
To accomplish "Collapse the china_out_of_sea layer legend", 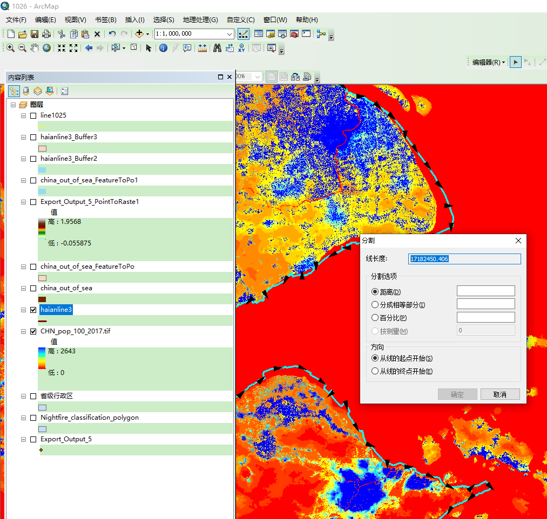I will (x=23, y=288).
